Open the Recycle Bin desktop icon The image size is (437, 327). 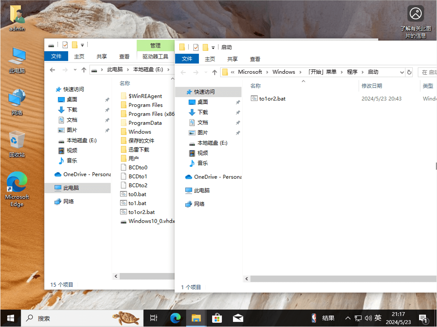17,144
